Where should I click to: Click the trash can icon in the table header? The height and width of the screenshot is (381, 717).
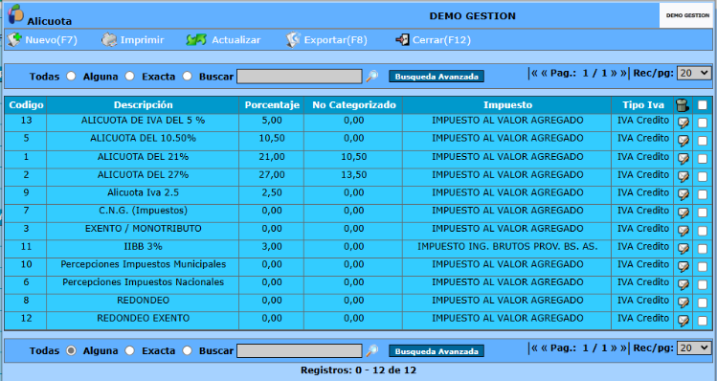click(683, 105)
